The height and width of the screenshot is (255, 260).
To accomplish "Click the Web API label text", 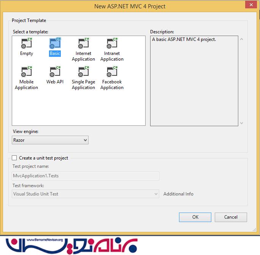I will (x=55, y=82).
